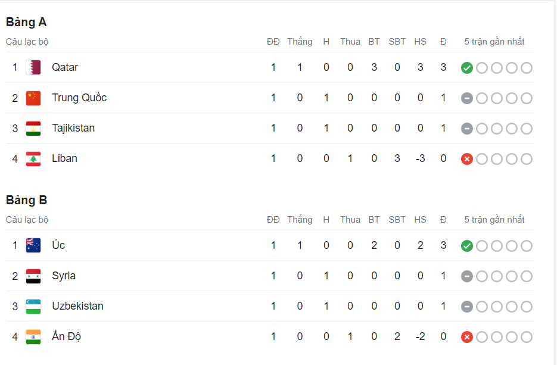Click the Thắng column header in Bảng A
557x365 pixels.
tap(300, 42)
